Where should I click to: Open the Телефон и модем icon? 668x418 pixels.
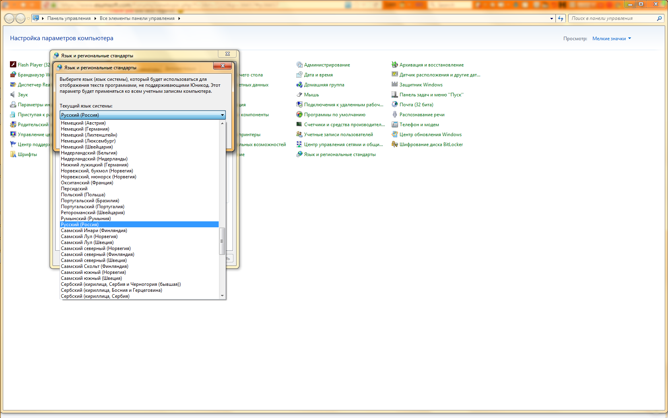(395, 124)
